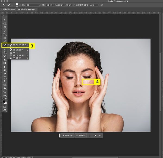Select the Crop tool

pos(5,34)
